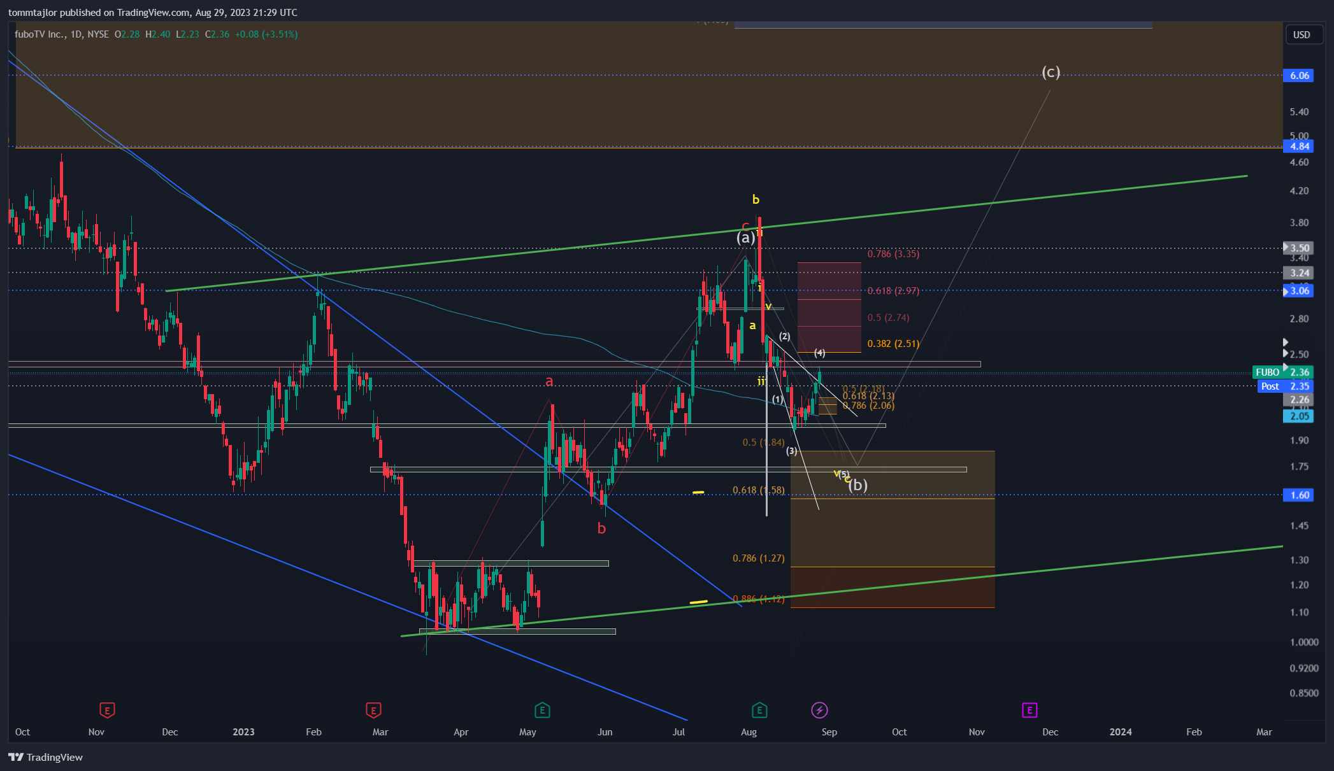Select the 0.5 (2.74) Fibonacci label
Image resolution: width=1334 pixels, height=771 pixels.
pyautogui.click(x=888, y=318)
